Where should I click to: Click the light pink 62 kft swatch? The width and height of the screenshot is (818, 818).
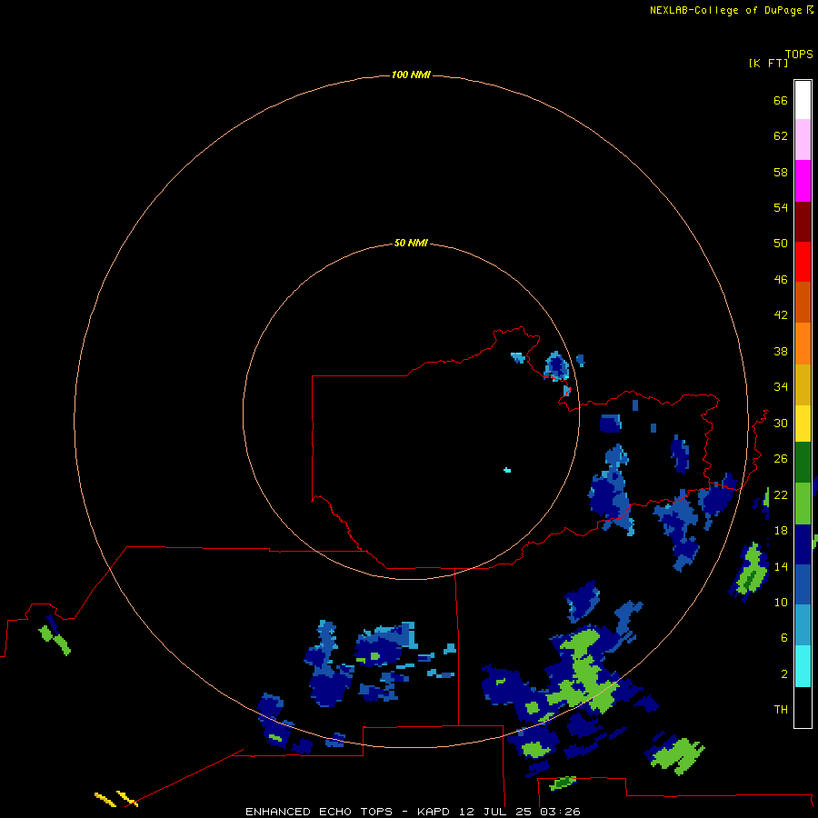tap(803, 140)
